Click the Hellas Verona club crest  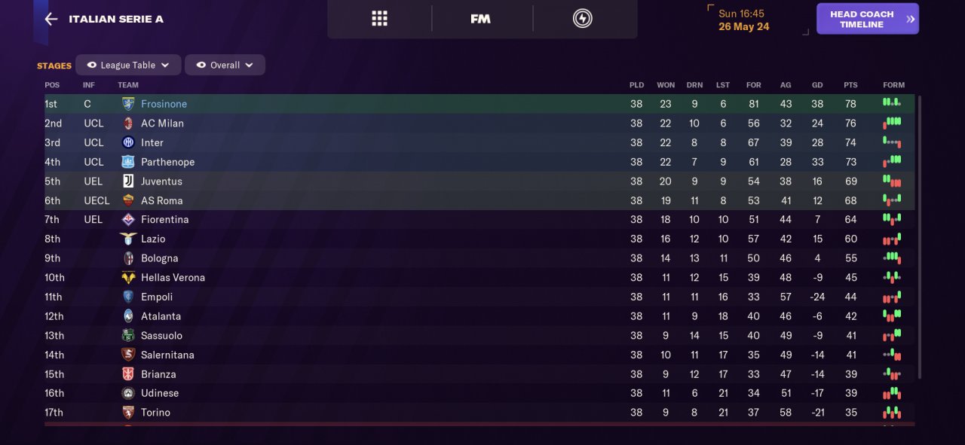point(128,277)
